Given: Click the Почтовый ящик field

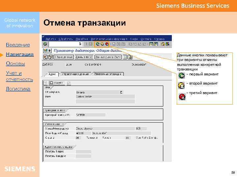Looking at the screenshot, I should coord(83,151).
